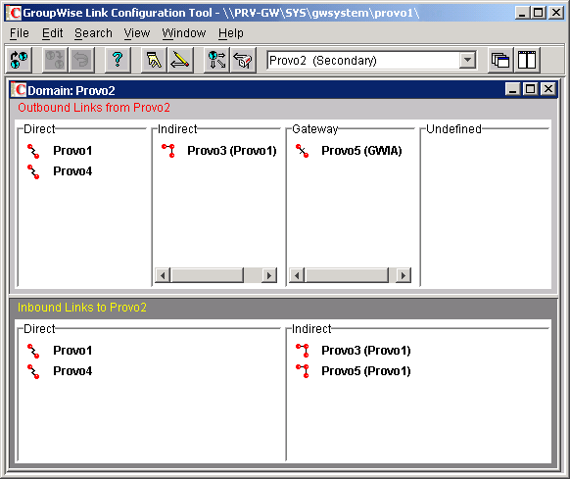Open the Help menu
The height and width of the screenshot is (479, 570).
coord(231,33)
